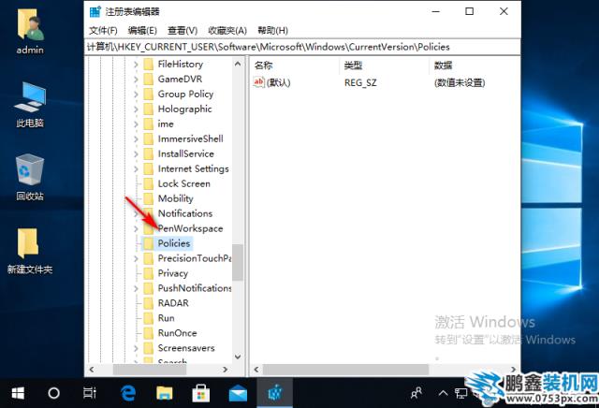Viewport: 599px width, 408px height.
Task: Open the 编辑(E) menu
Action: pos(142,31)
